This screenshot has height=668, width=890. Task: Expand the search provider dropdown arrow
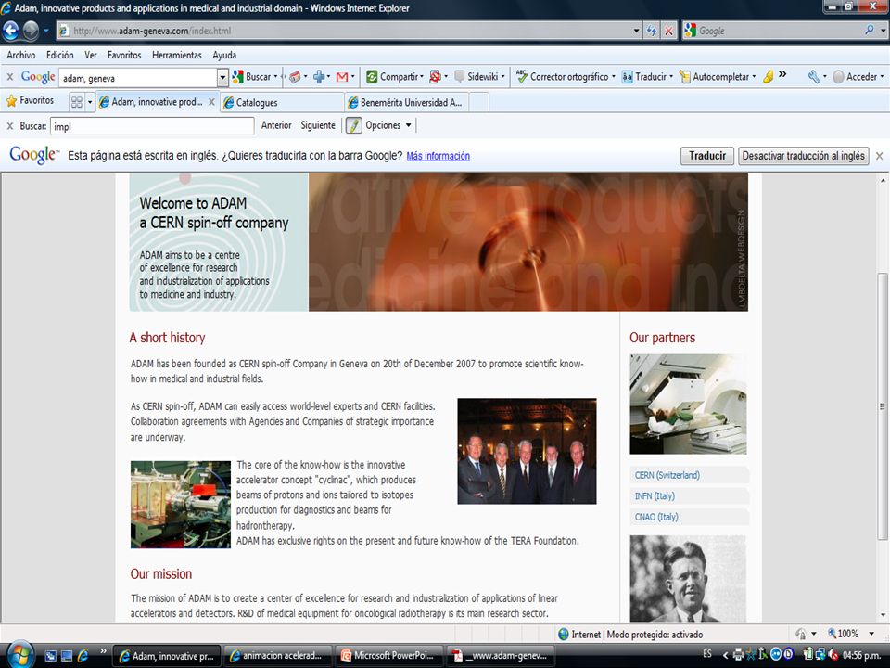click(884, 32)
